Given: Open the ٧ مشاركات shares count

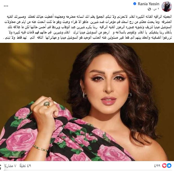Looking at the screenshot, I should point(10,166).
